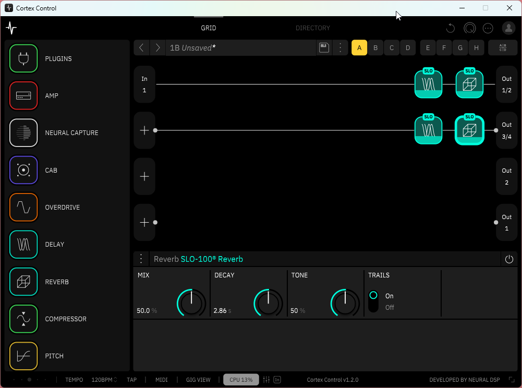Toggle the Trails On/Off switch

(373, 301)
